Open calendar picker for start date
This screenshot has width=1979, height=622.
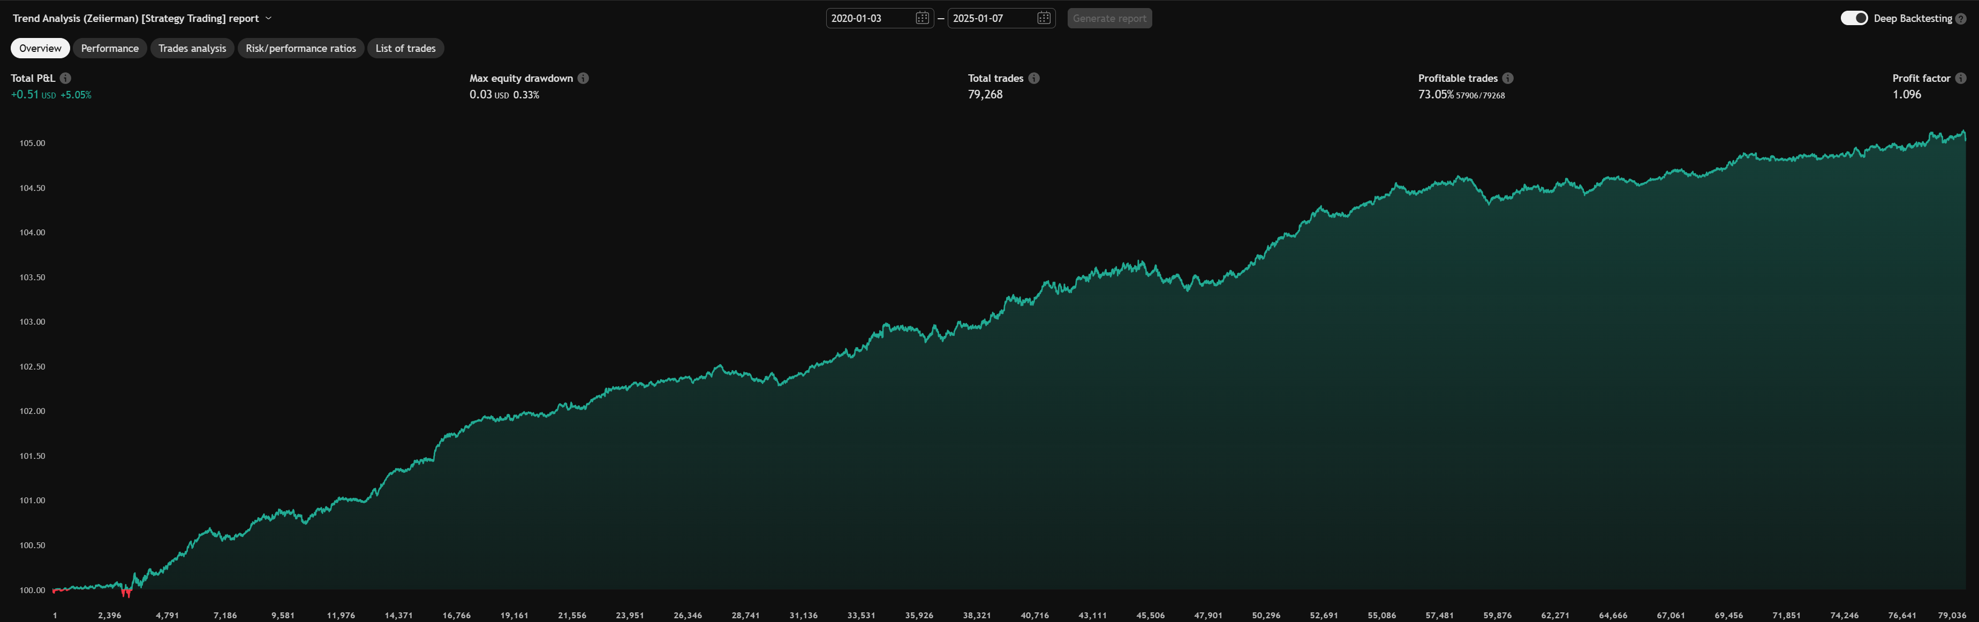tap(922, 18)
